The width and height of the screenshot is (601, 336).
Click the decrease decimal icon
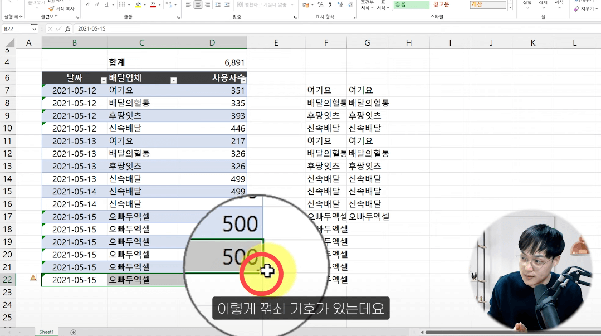350,4
